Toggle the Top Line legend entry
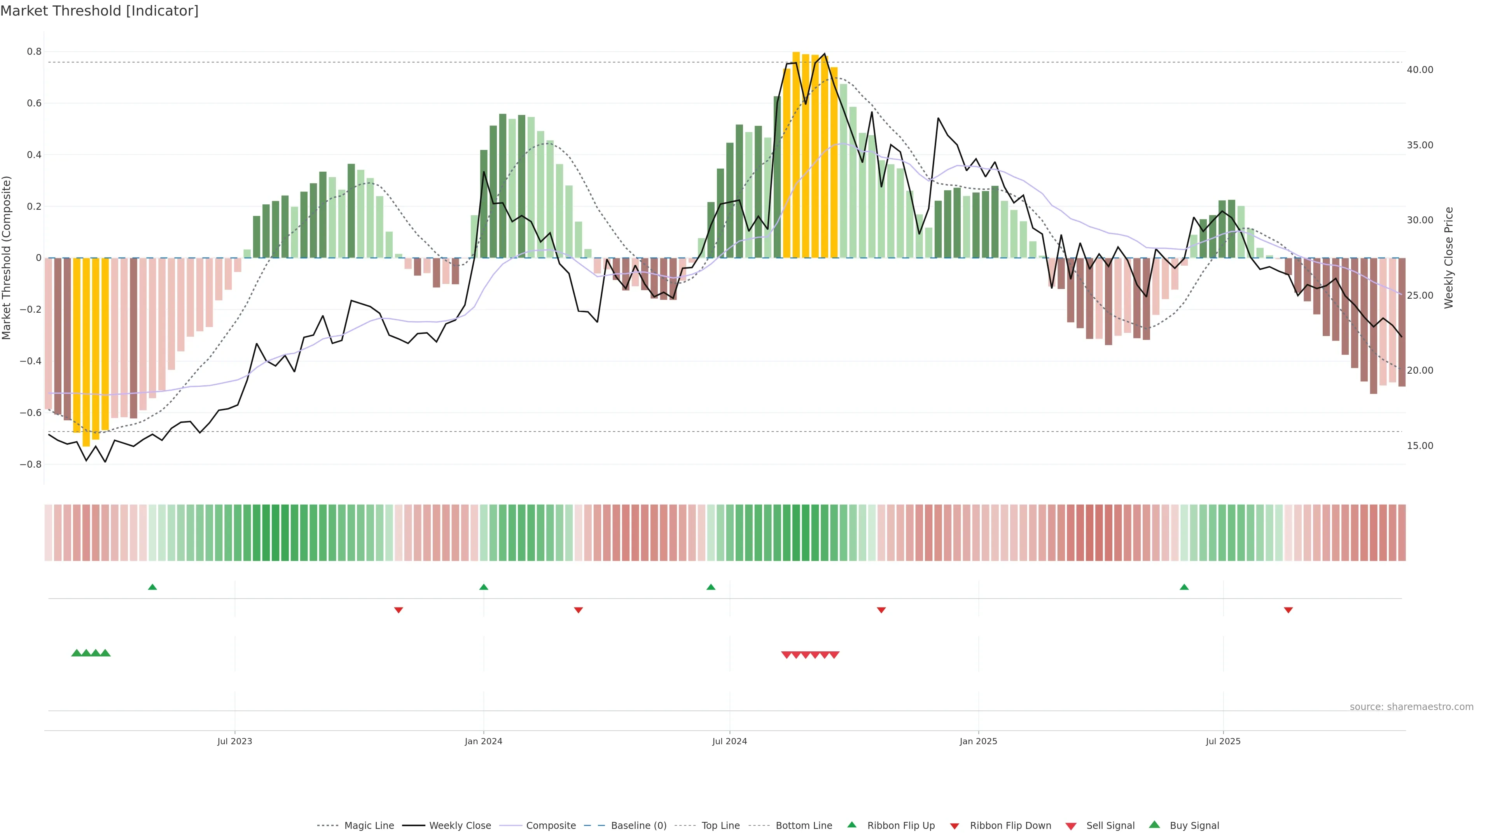1493x839 pixels. 720,826
